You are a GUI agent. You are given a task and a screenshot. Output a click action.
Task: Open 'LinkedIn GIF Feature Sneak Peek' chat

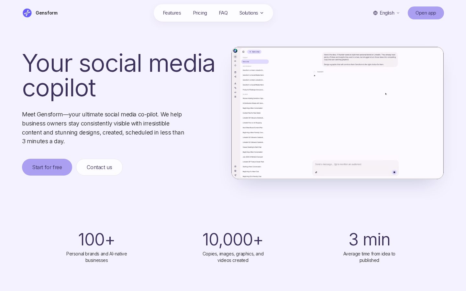253,162
